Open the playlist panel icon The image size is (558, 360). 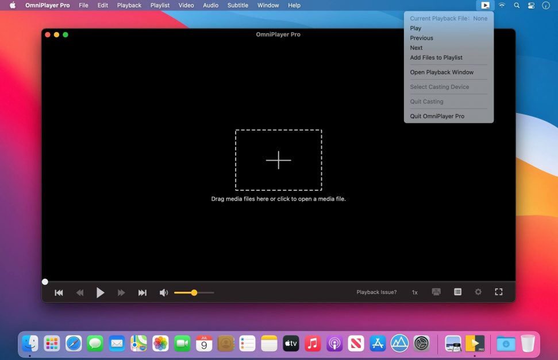coord(457,292)
